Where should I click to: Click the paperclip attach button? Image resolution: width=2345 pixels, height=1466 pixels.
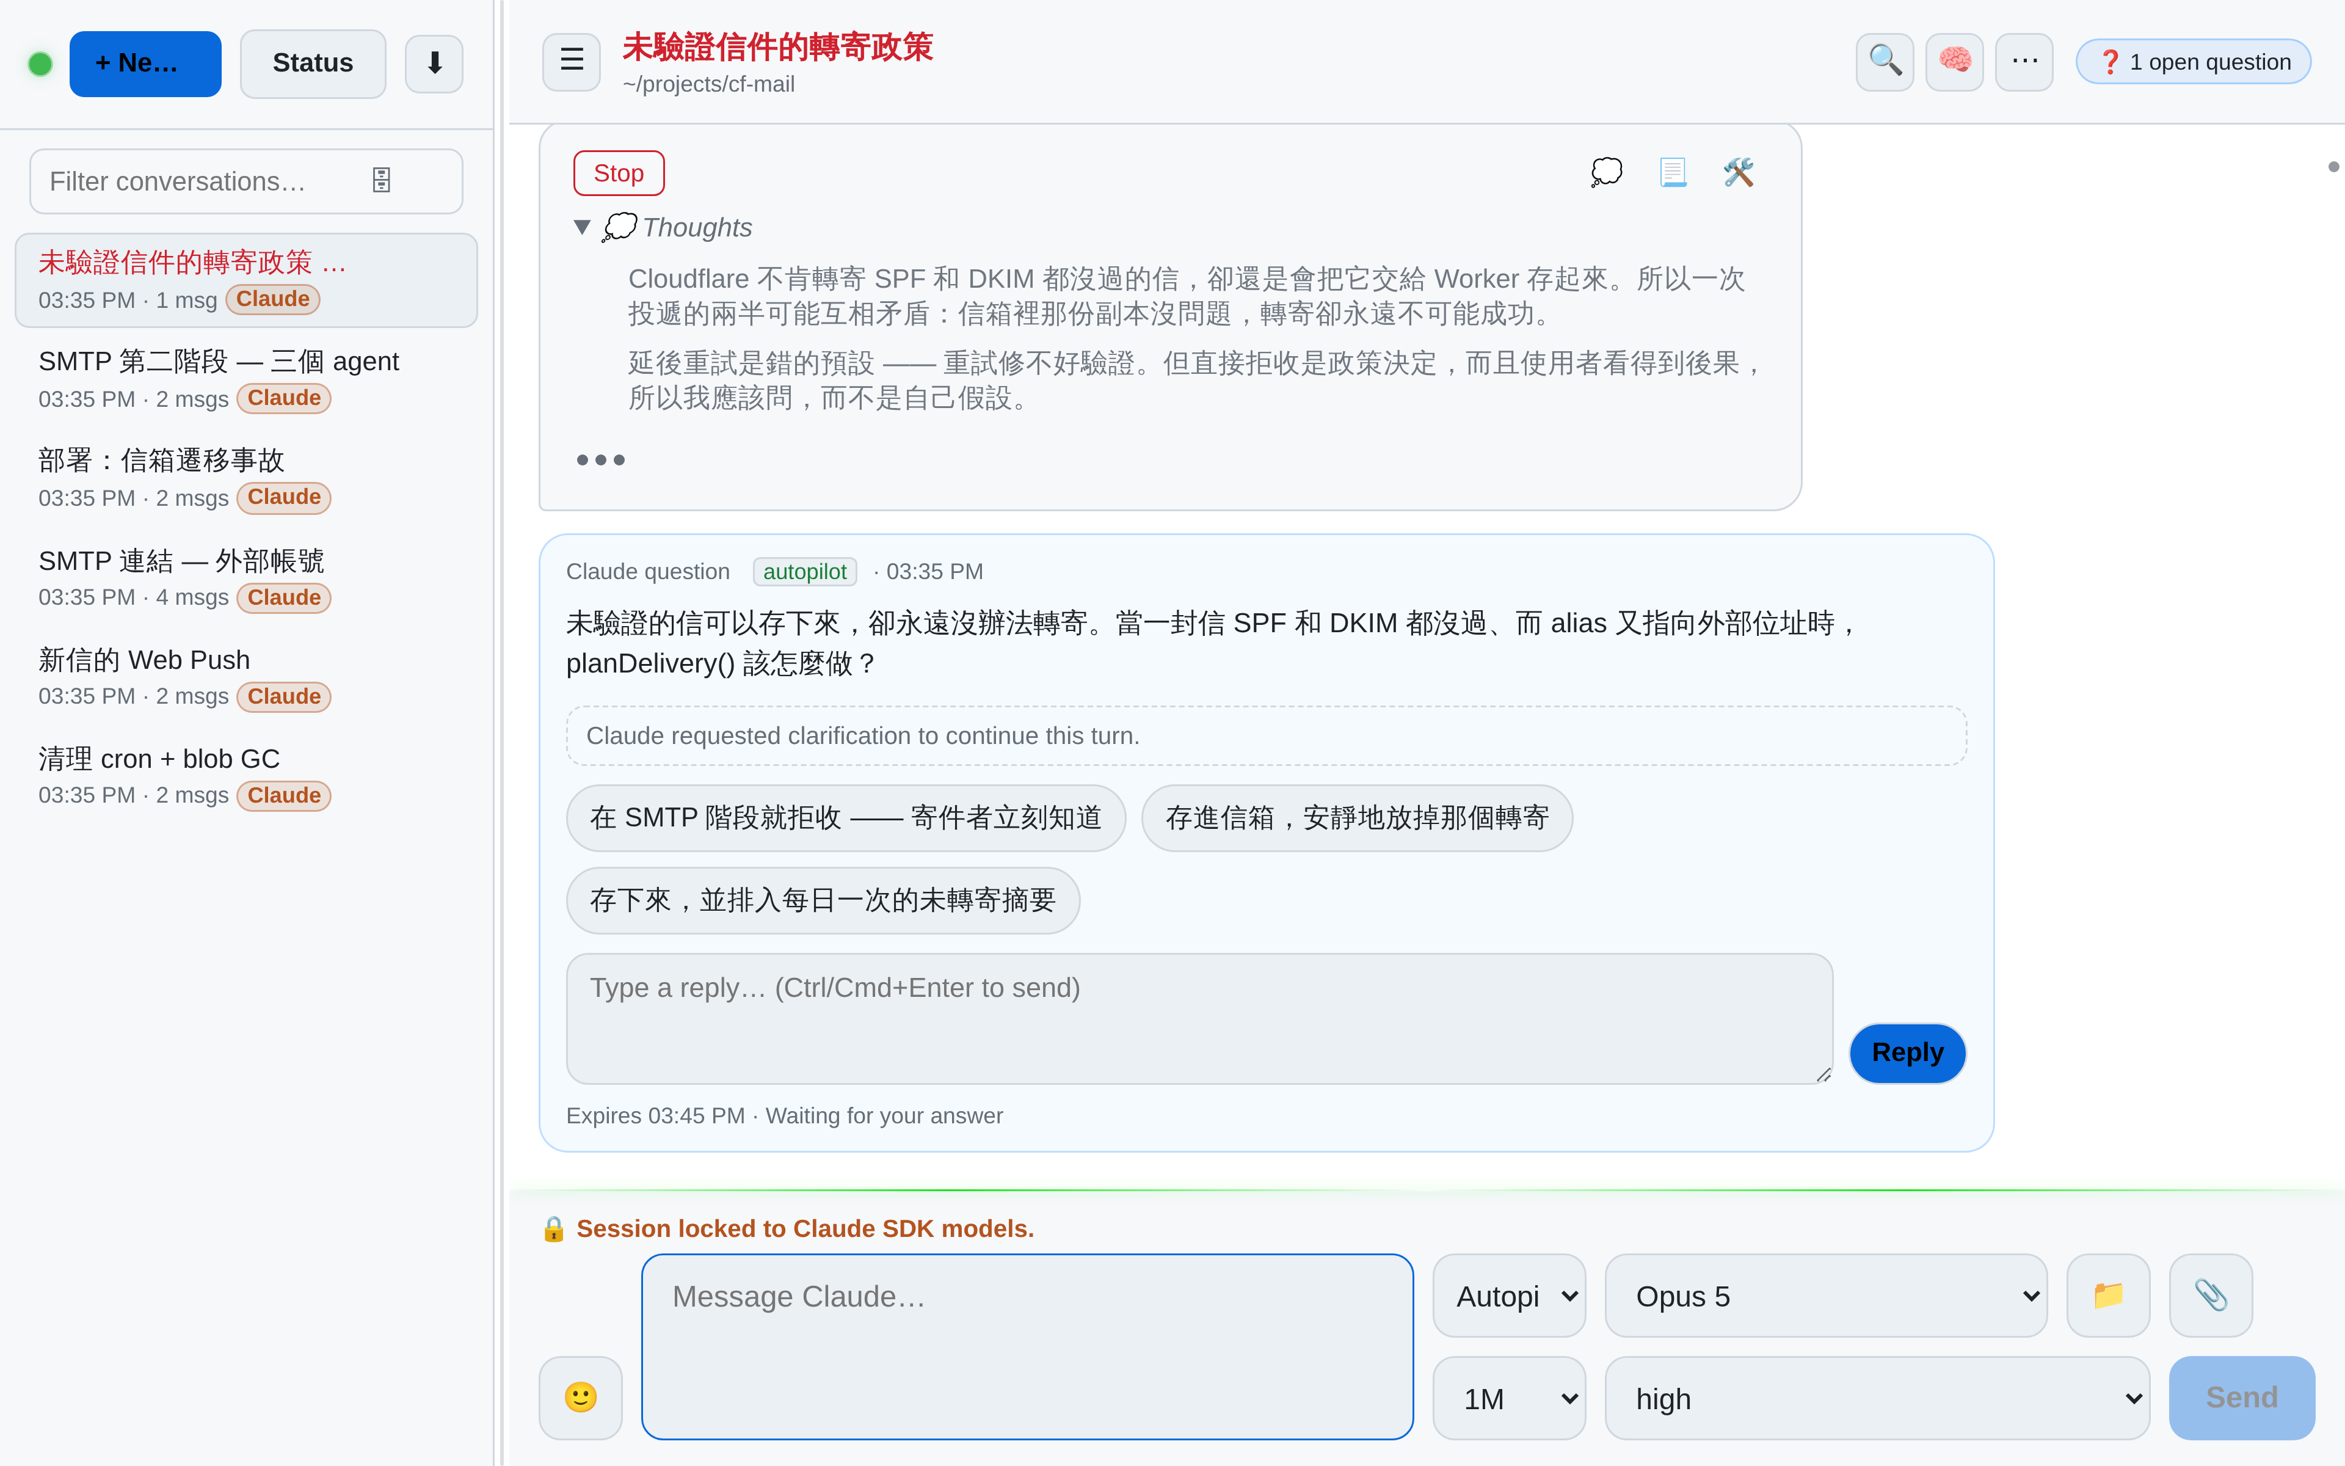(x=2210, y=1296)
